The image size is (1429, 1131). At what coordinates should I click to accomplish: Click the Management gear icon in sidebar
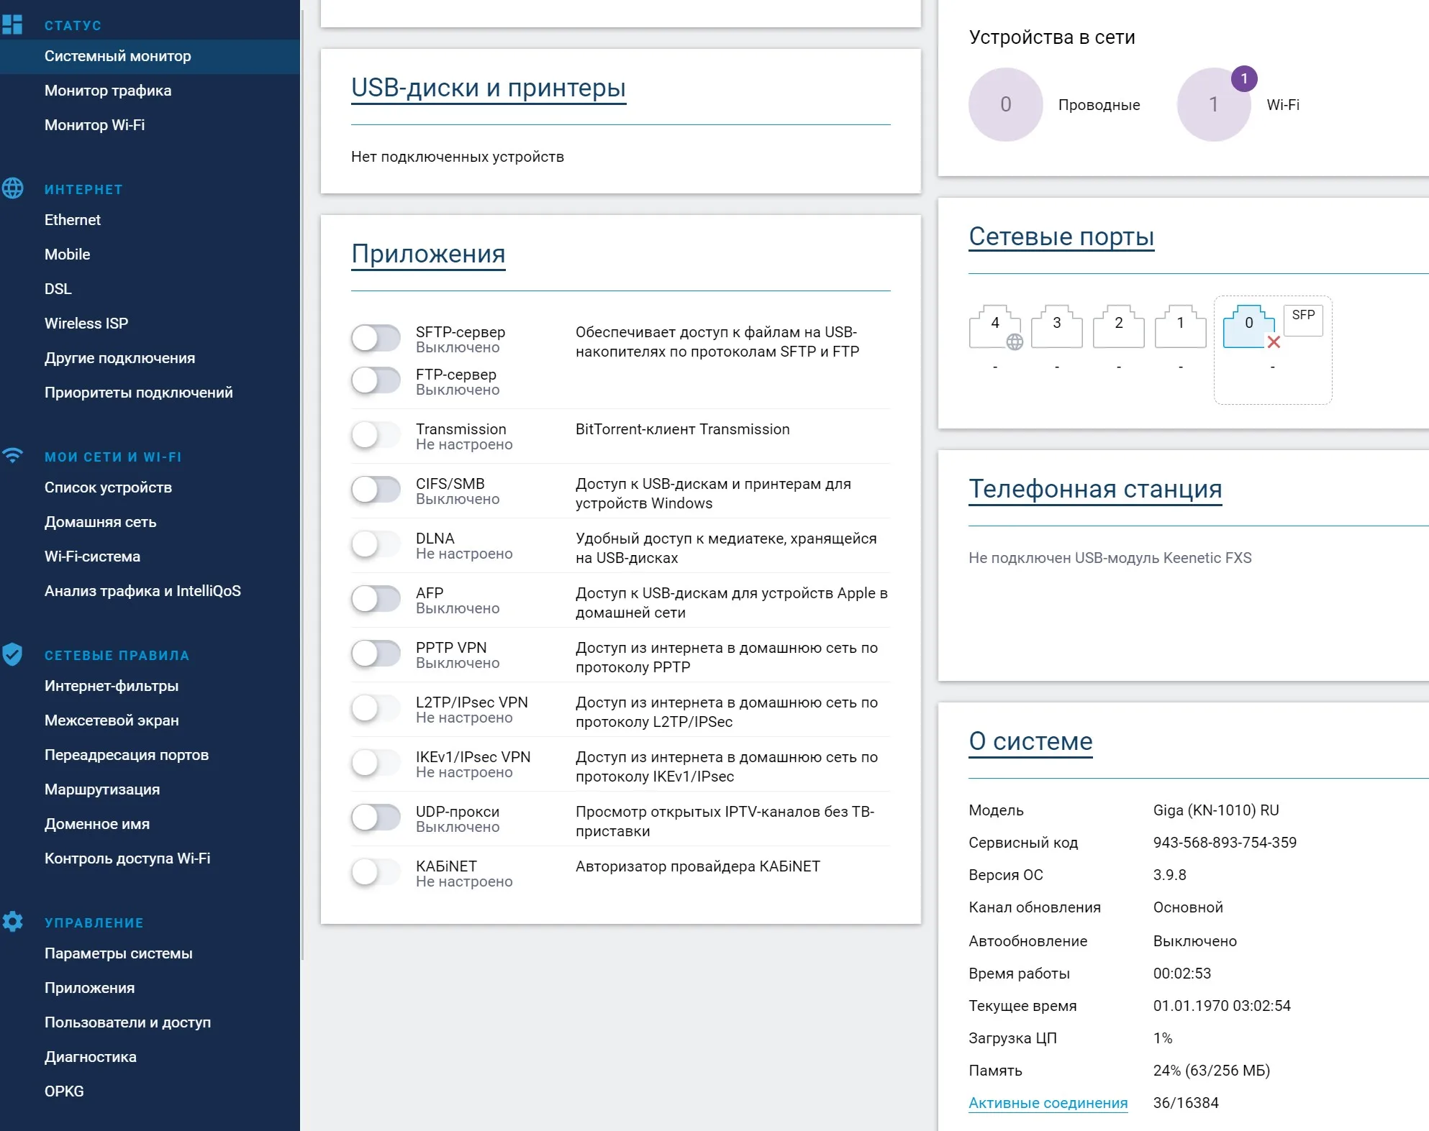click(x=13, y=922)
